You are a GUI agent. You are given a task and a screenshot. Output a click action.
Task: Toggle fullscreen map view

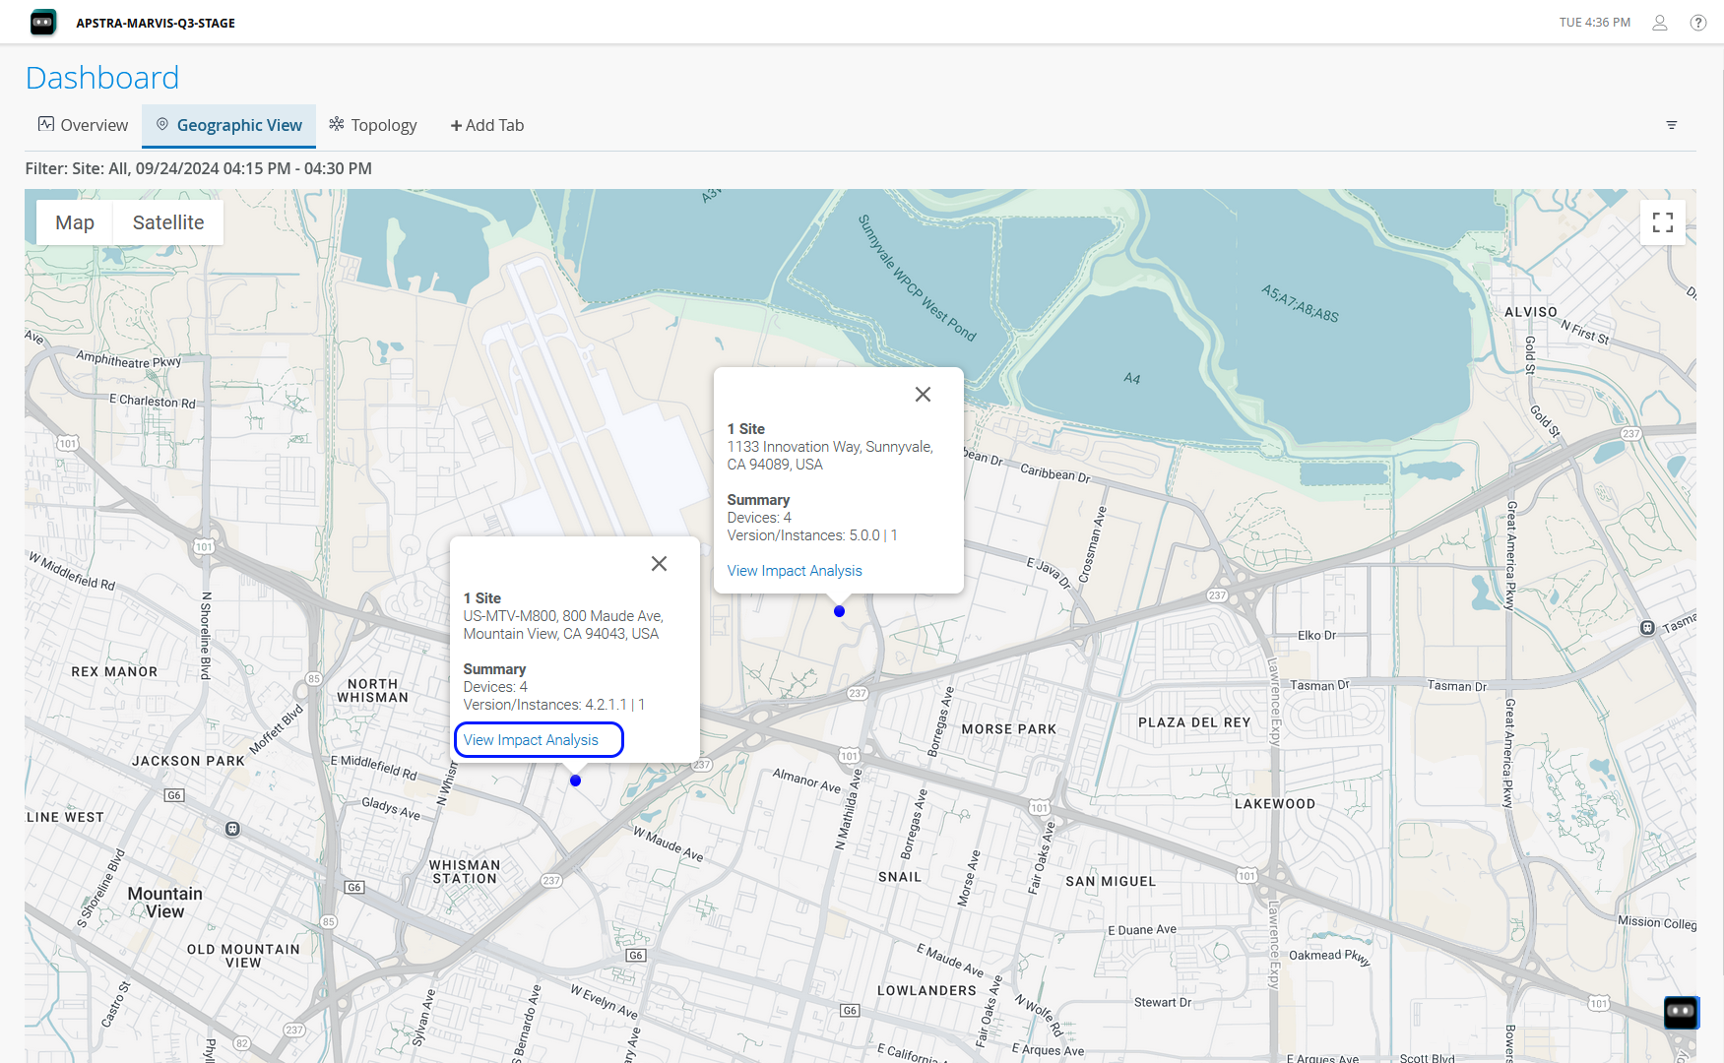click(1662, 222)
